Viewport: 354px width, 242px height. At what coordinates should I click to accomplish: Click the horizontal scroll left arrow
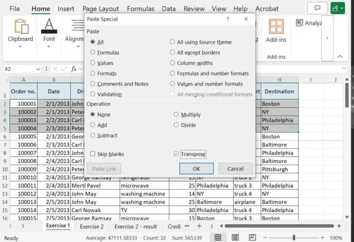[x=221, y=225]
